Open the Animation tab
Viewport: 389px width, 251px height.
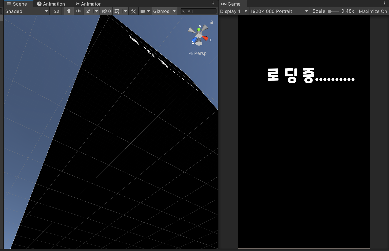coord(51,4)
